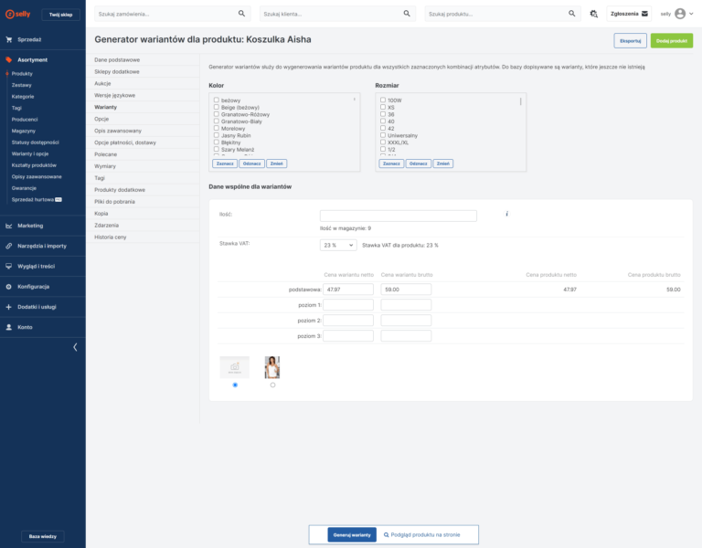Click the Ilość quantity input field

pos(398,216)
